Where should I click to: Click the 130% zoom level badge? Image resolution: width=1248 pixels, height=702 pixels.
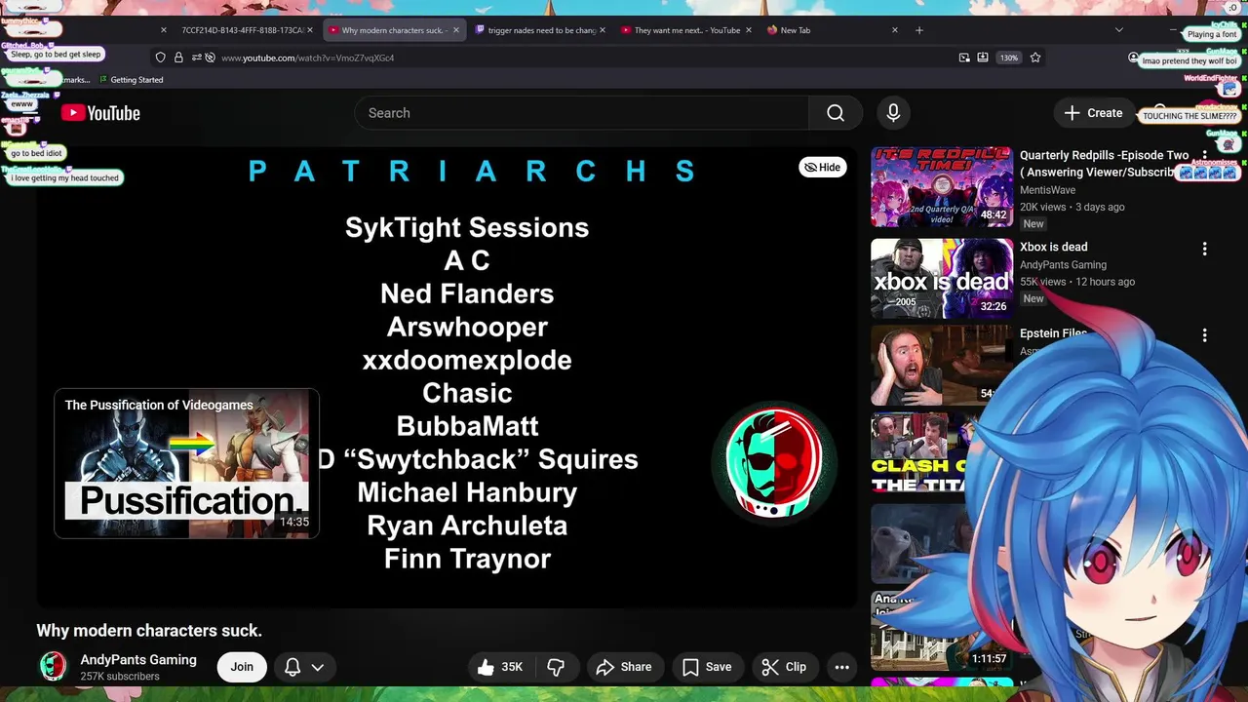click(1009, 58)
